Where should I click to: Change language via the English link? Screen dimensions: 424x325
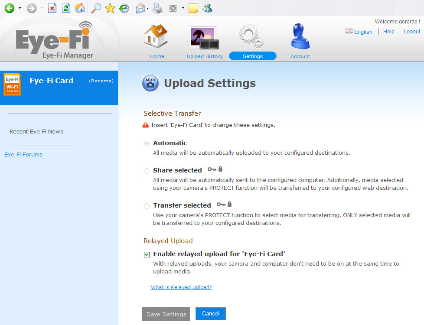pos(363,32)
